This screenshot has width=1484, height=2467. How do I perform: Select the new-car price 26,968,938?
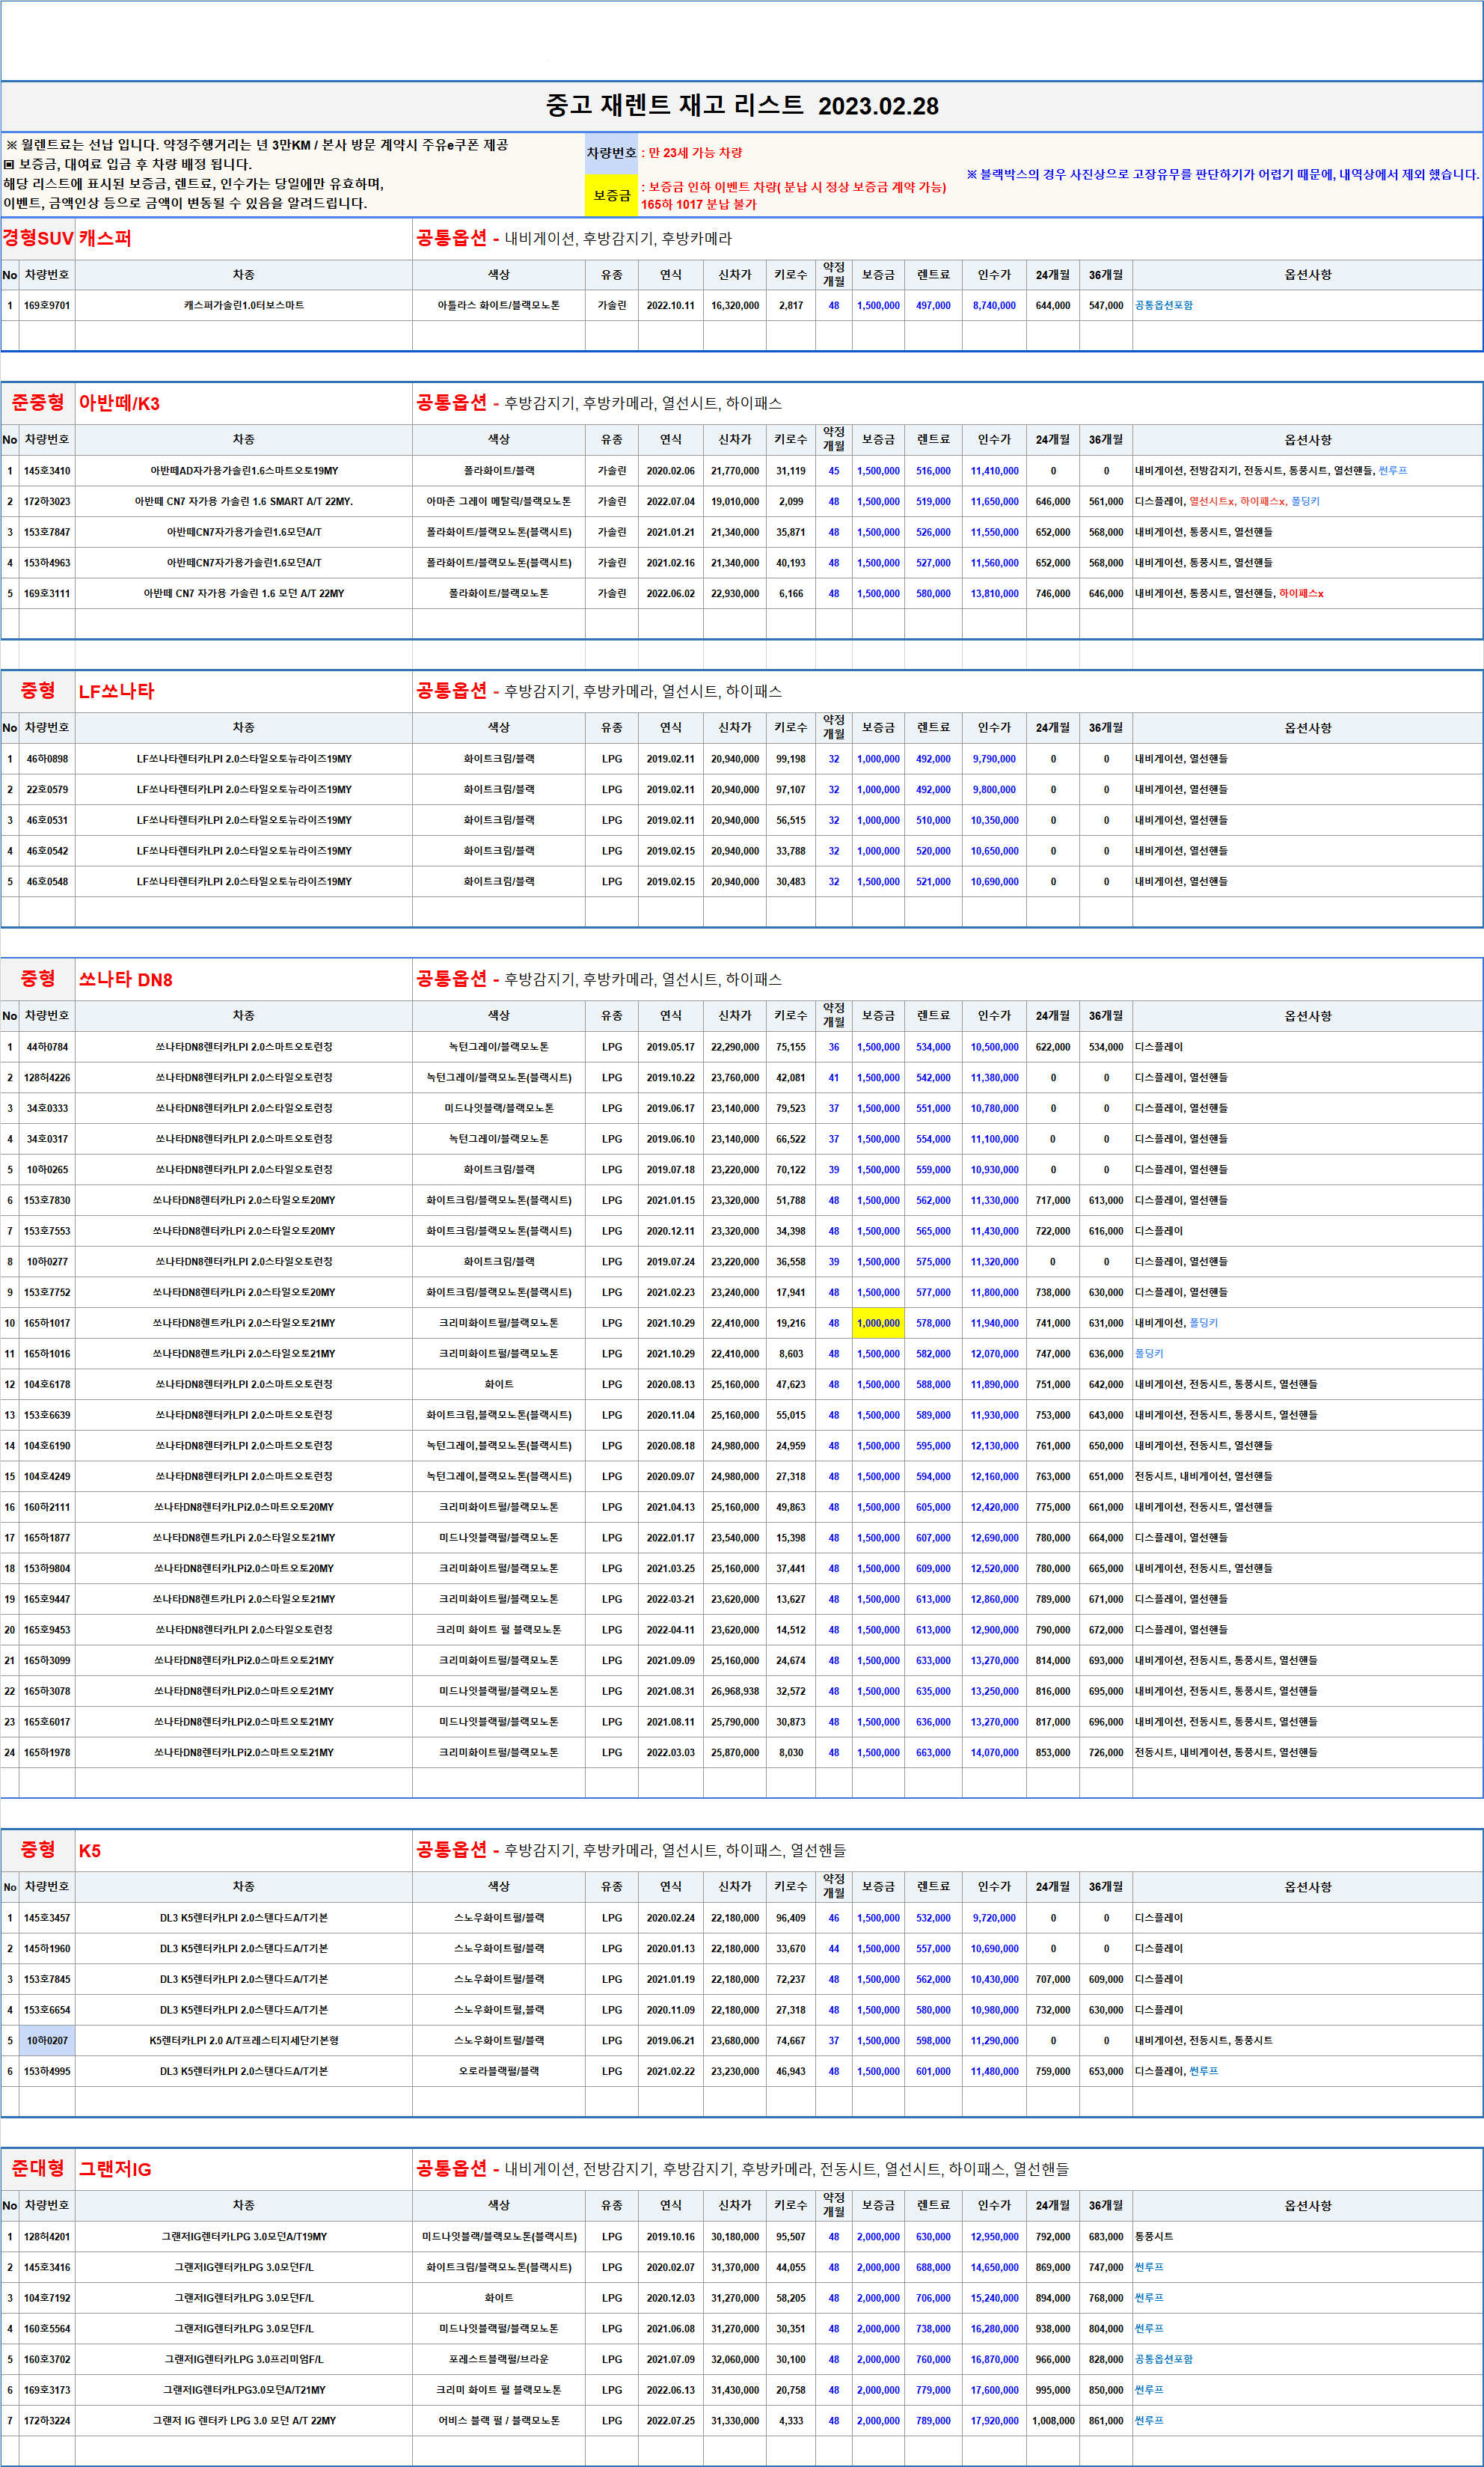point(735,1691)
